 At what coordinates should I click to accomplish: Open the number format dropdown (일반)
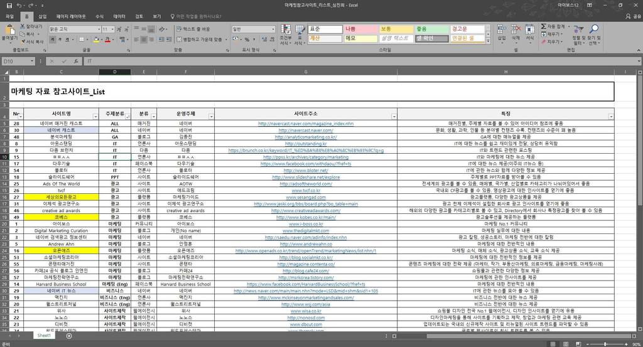pyautogui.click(x=273, y=29)
